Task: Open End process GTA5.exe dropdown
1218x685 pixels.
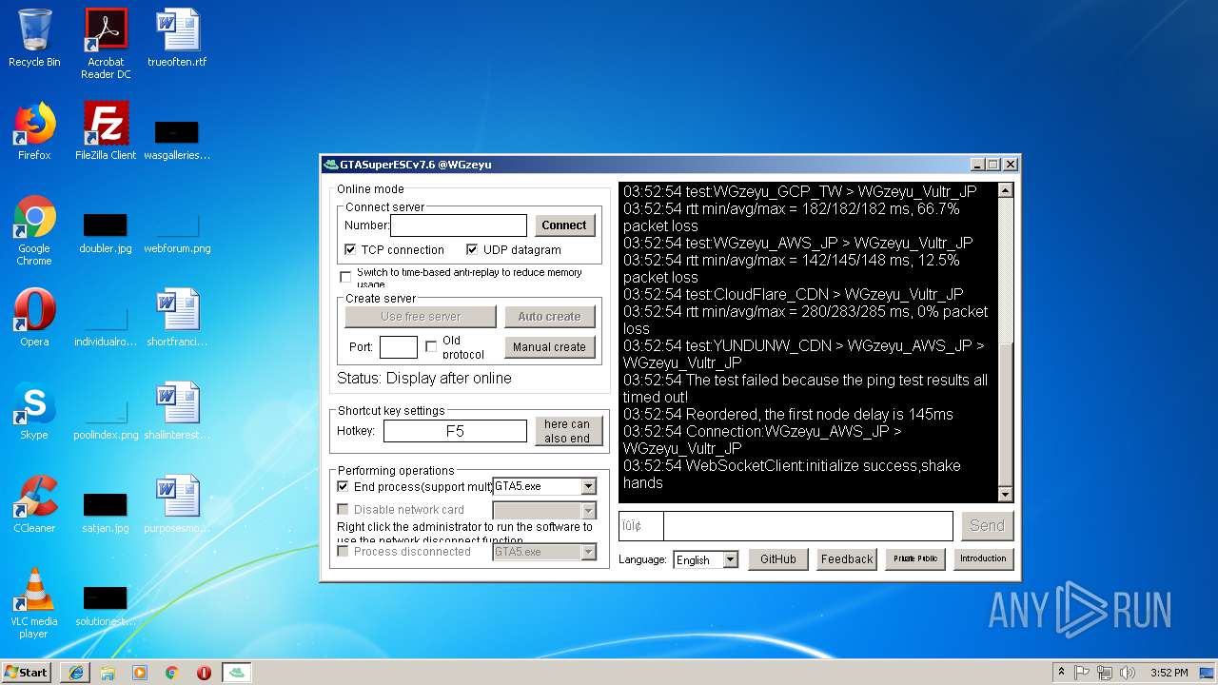Action: coord(588,486)
